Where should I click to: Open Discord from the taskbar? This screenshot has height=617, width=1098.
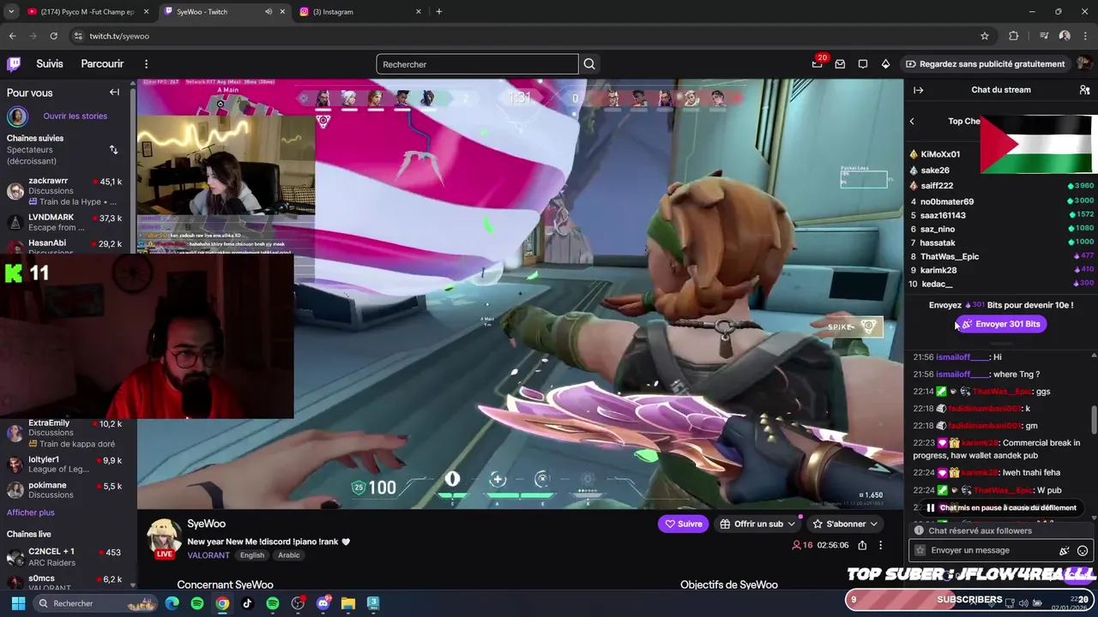[x=323, y=603]
